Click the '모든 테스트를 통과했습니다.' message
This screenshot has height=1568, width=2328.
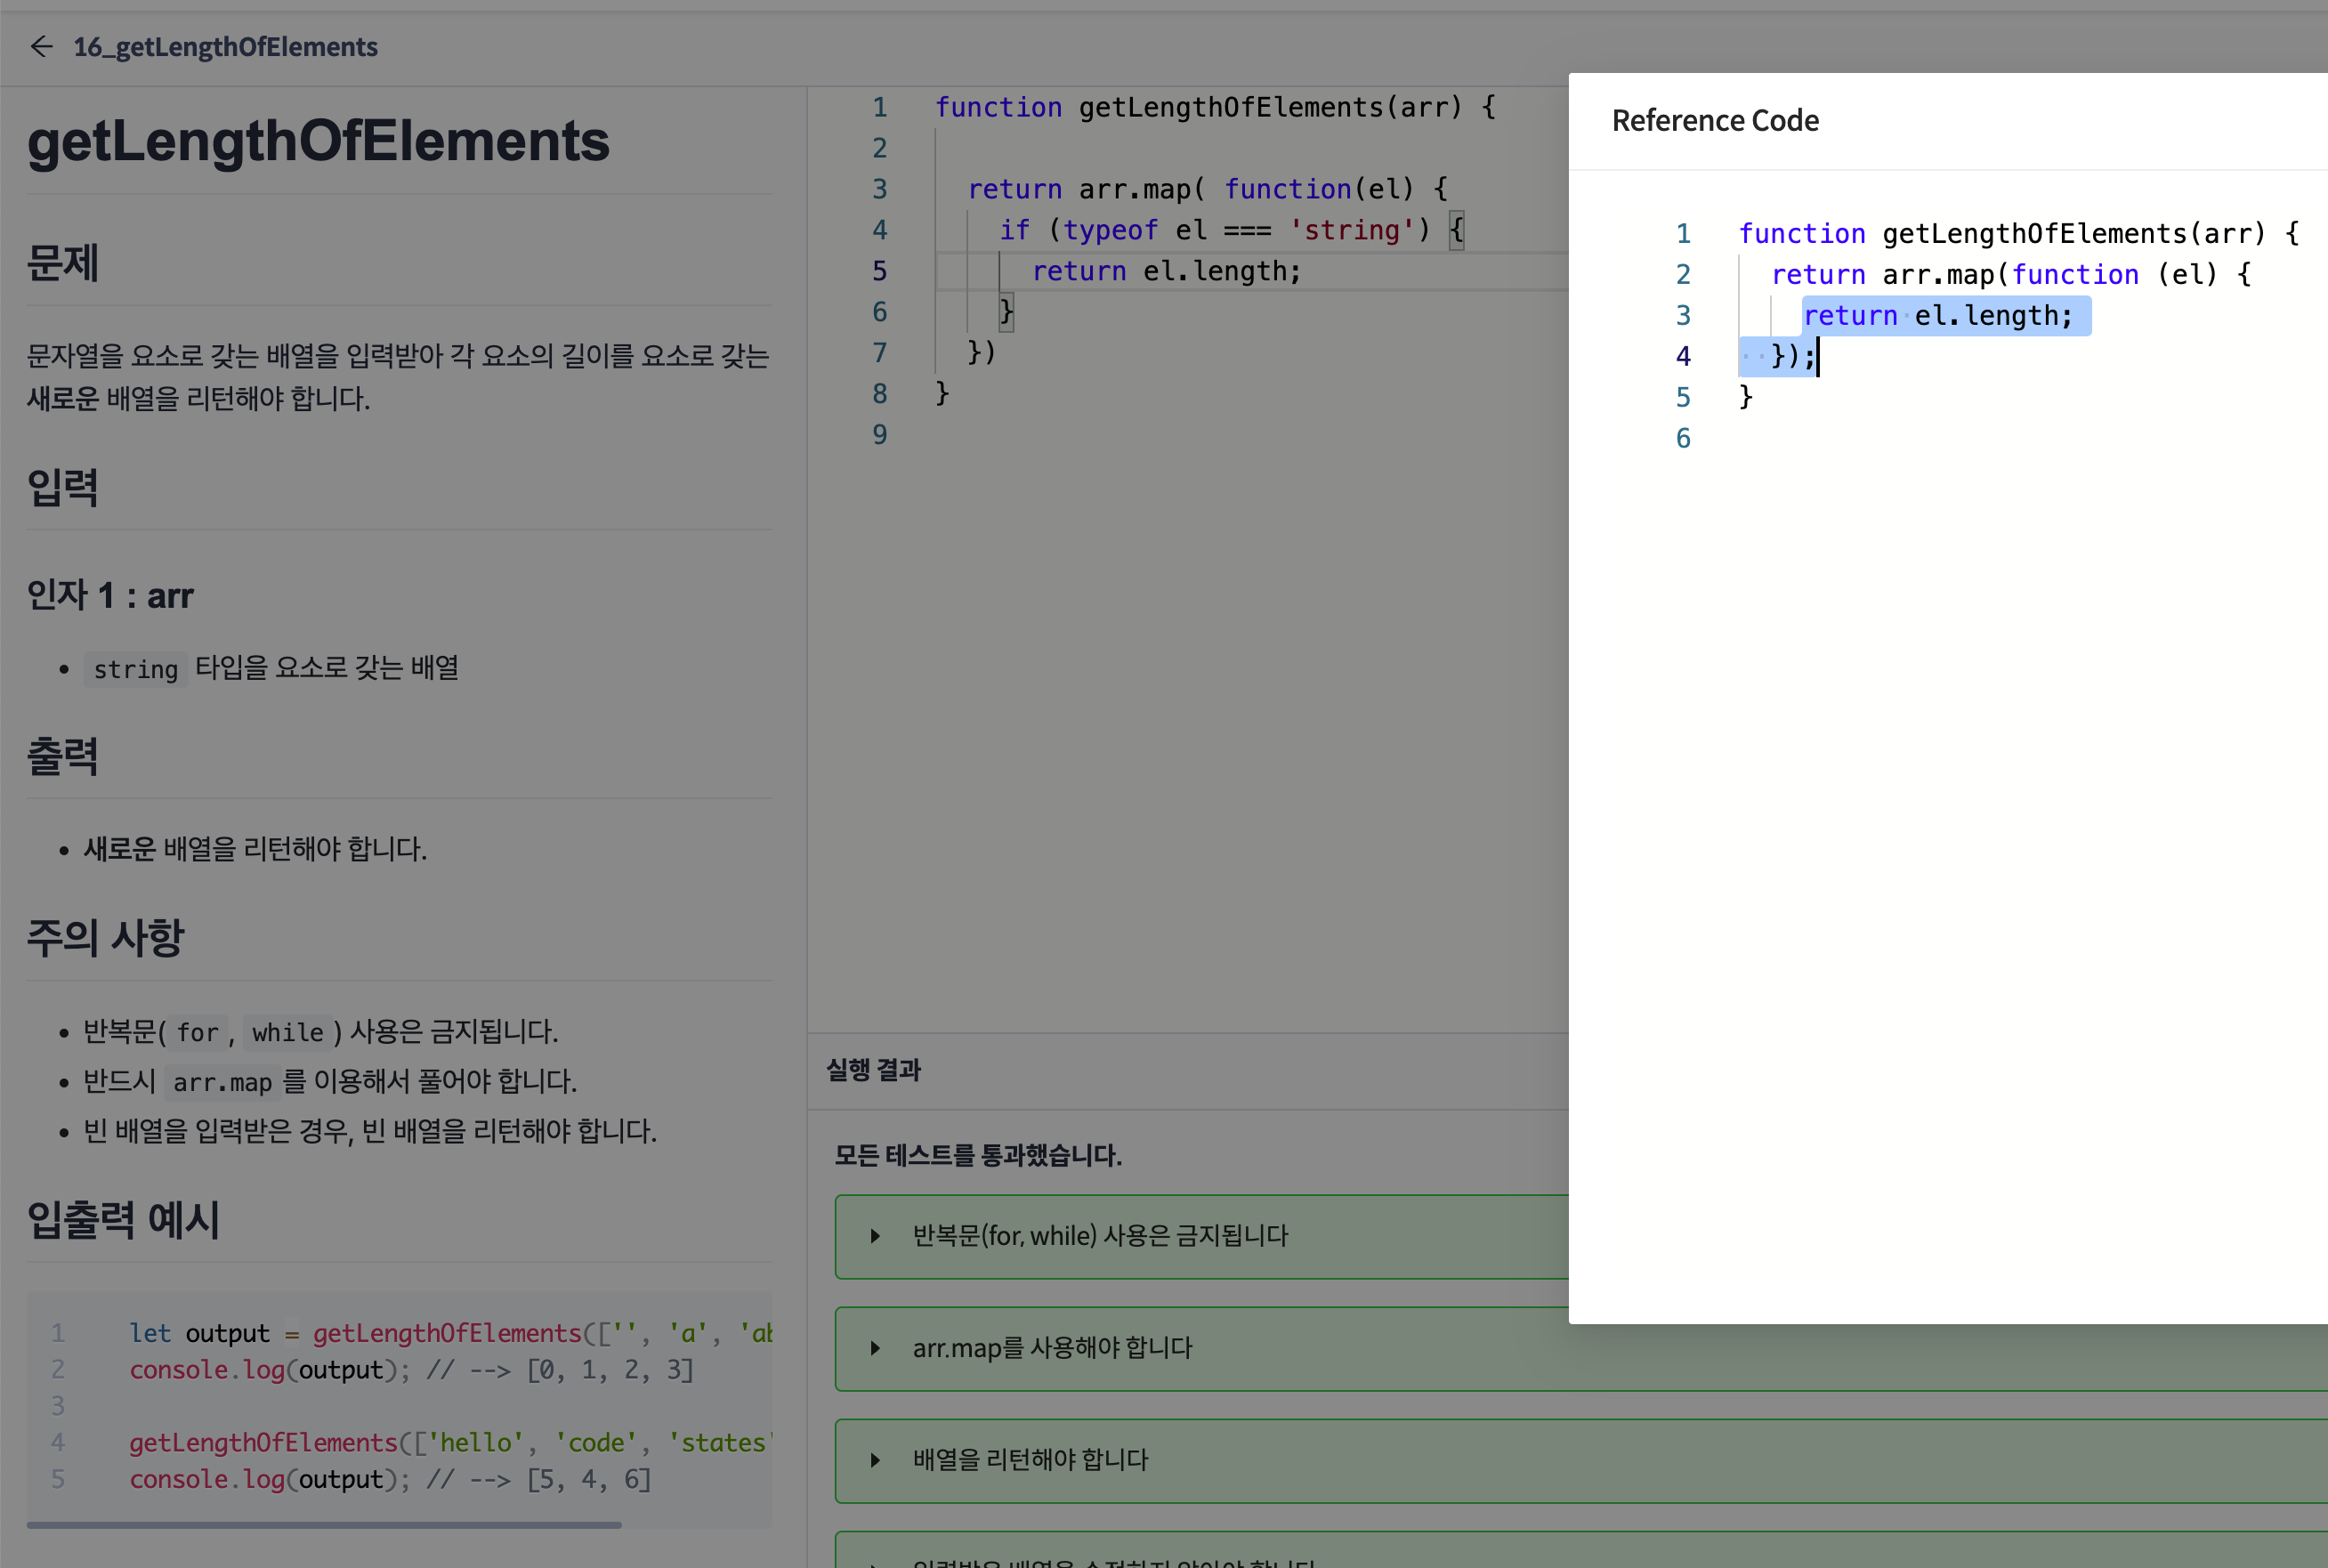978,1155
